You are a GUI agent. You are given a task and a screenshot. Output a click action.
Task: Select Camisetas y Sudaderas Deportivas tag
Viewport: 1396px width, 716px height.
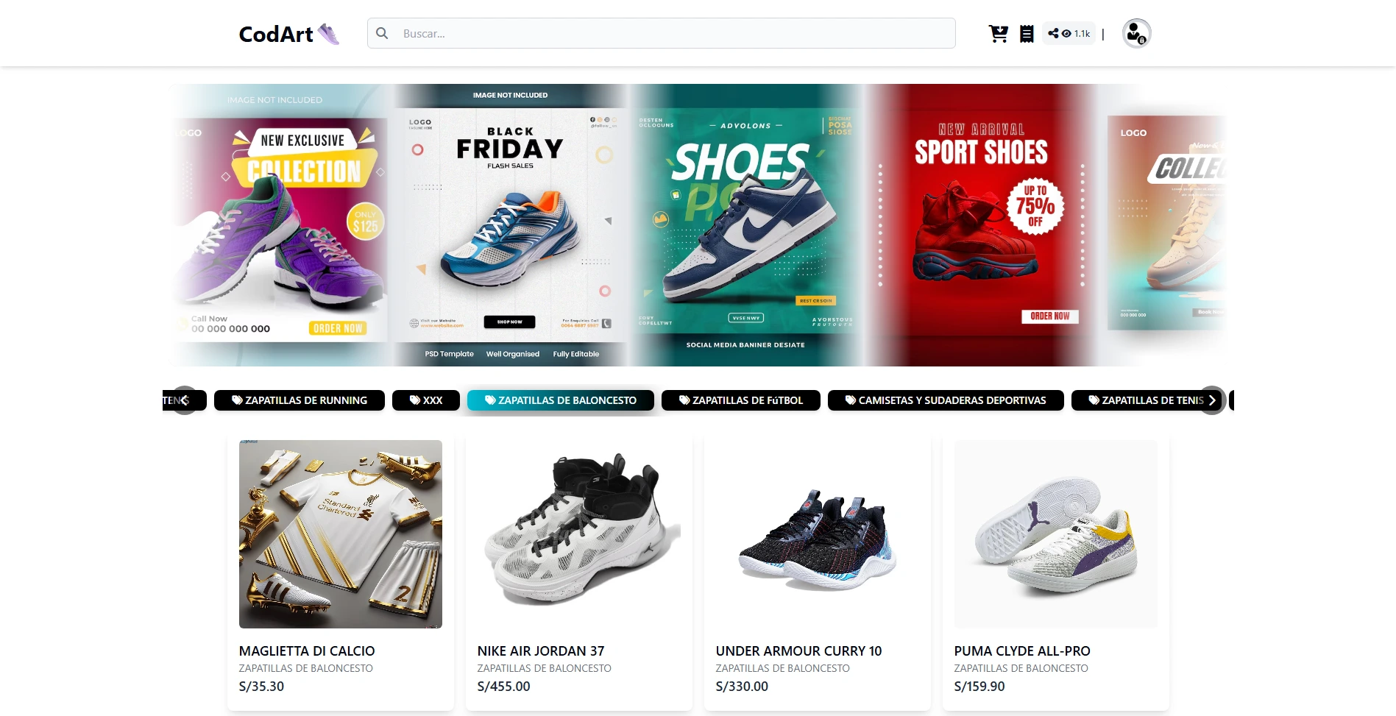pyautogui.click(x=946, y=400)
